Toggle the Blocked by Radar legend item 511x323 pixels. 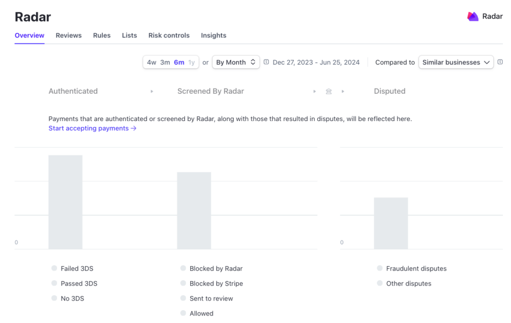point(216,268)
